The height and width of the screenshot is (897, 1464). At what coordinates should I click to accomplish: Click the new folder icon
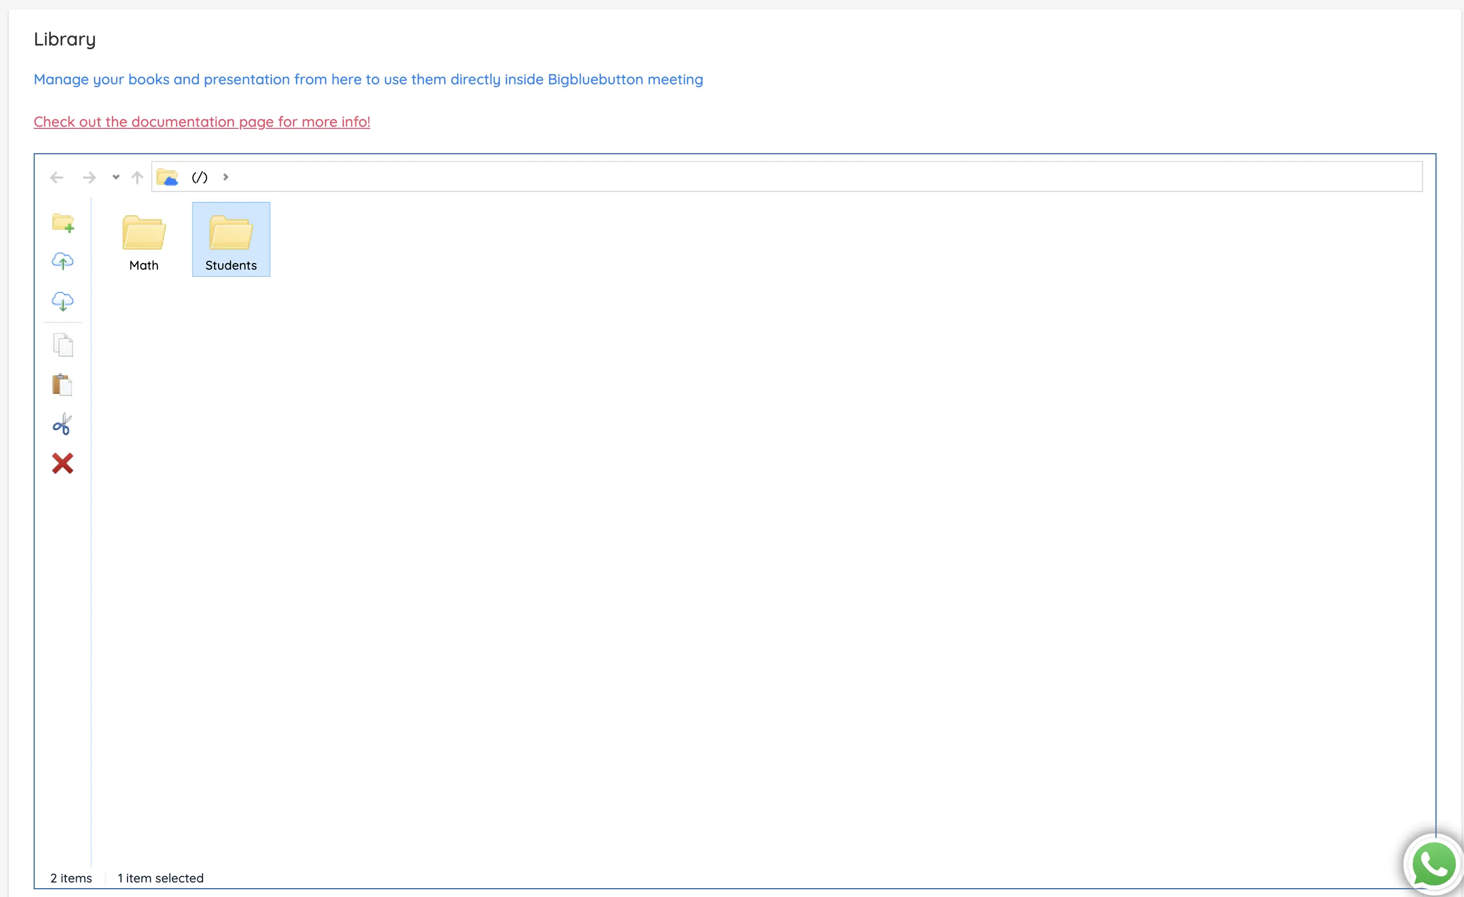pos(63,223)
